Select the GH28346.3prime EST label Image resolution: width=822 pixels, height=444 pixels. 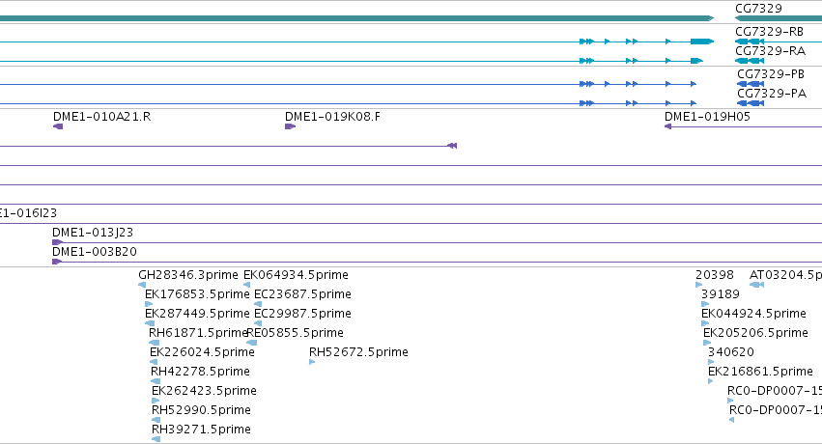point(188,275)
